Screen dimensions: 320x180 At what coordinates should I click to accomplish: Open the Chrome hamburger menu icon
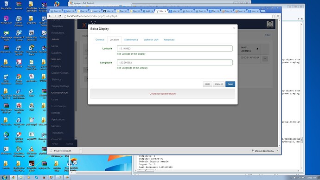coord(278,16)
